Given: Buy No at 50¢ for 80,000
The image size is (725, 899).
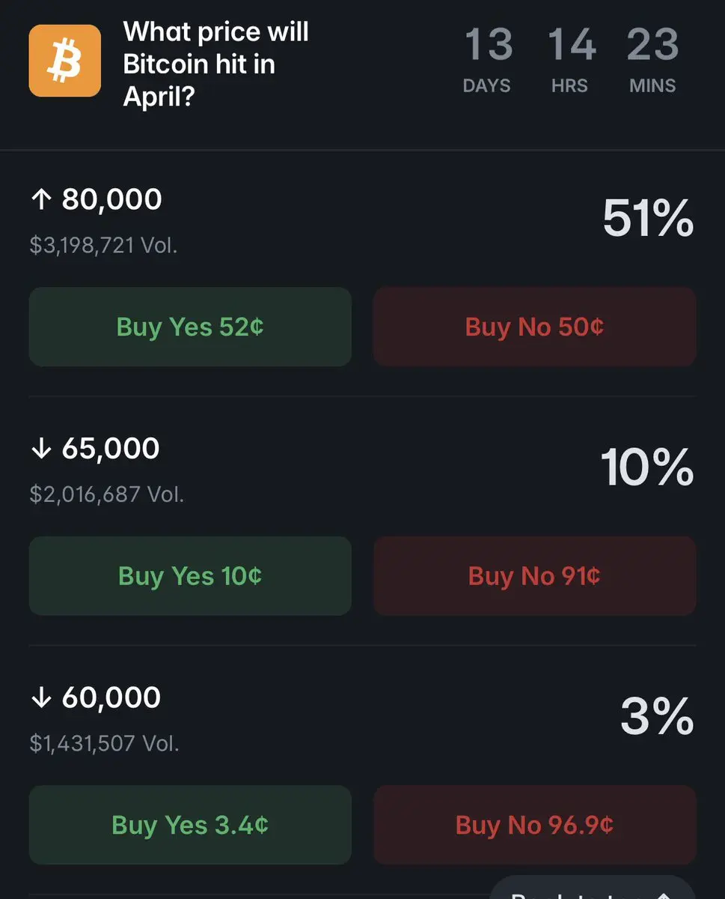Looking at the screenshot, I should [x=534, y=327].
